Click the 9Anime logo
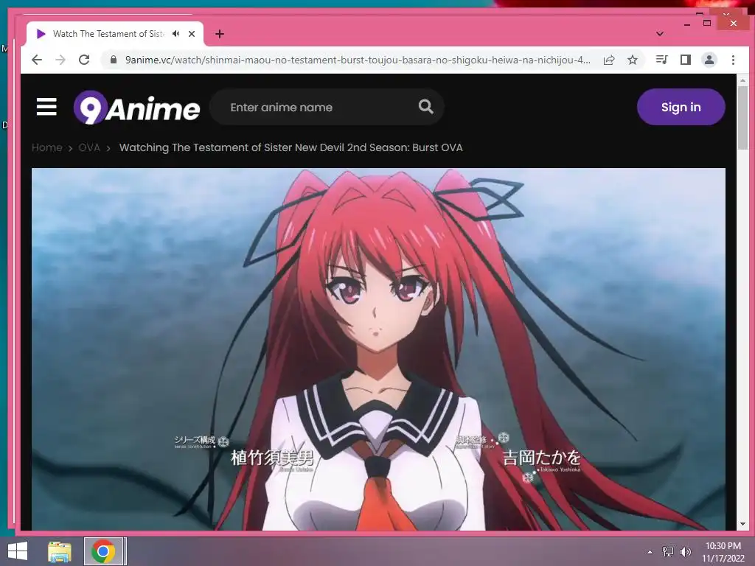This screenshot has height=566, width=755. [x=136, y=108]
